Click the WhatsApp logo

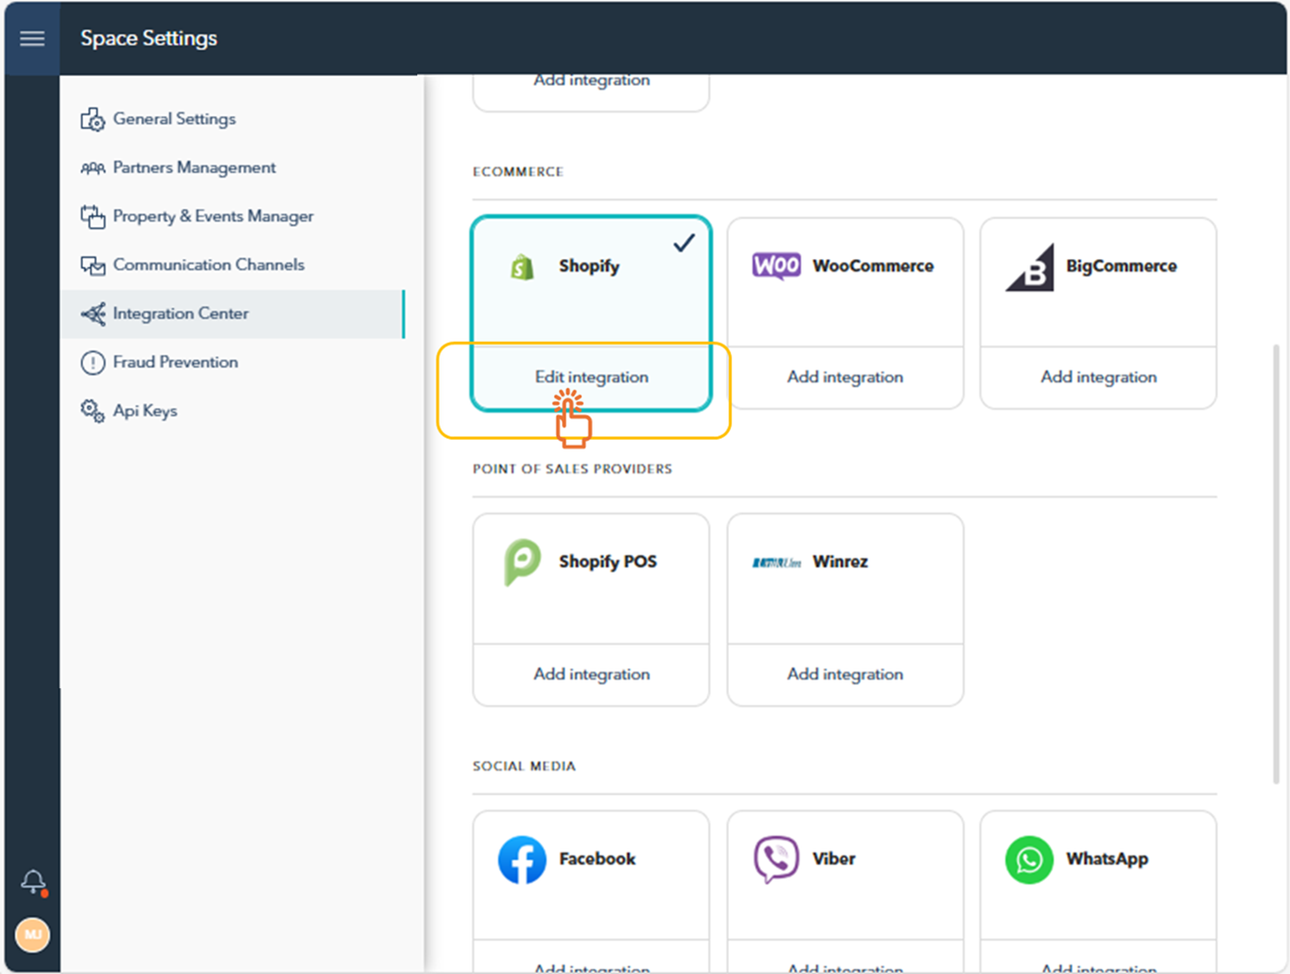coord(1029,860)
